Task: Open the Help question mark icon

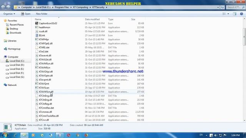Action: click(241, 14)
